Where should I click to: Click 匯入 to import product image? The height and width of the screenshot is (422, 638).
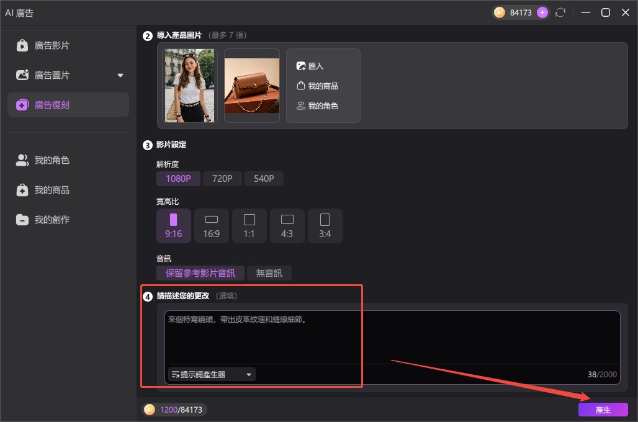pos(310,66)
